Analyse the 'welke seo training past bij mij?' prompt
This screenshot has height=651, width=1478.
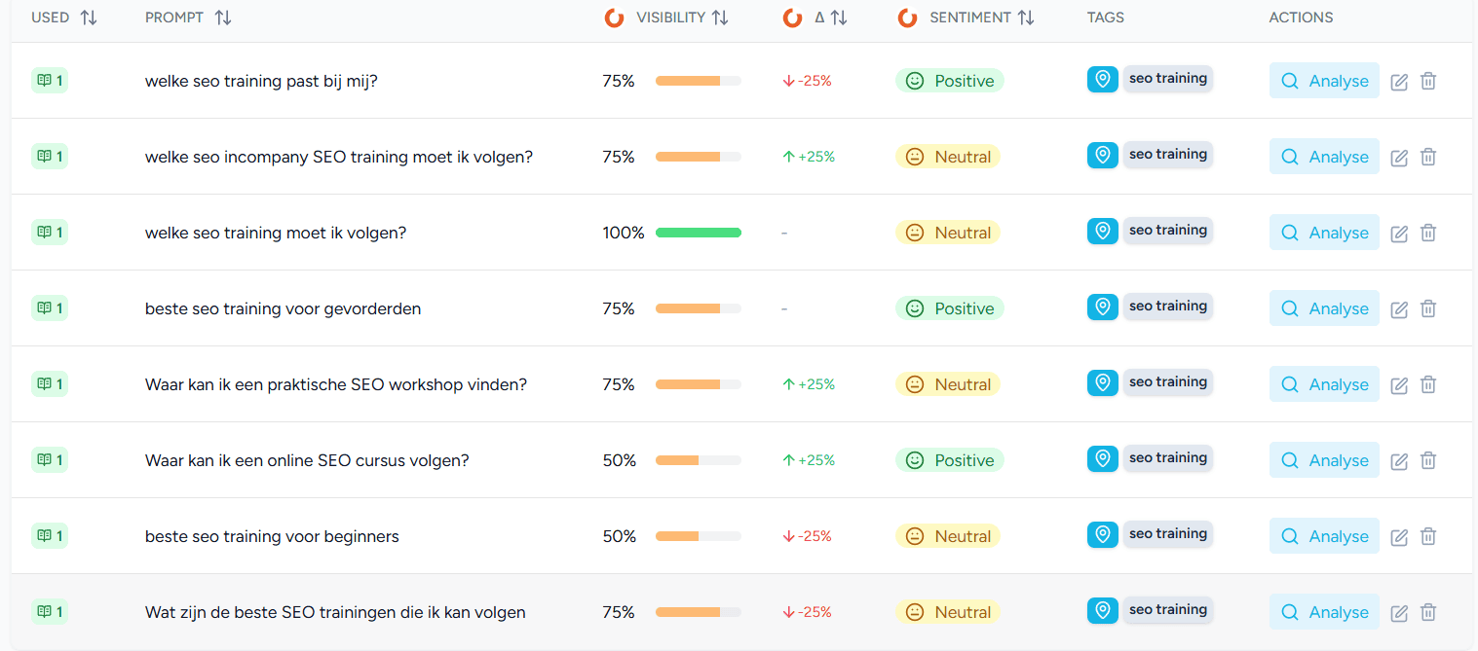click(x=1324, y=81)
